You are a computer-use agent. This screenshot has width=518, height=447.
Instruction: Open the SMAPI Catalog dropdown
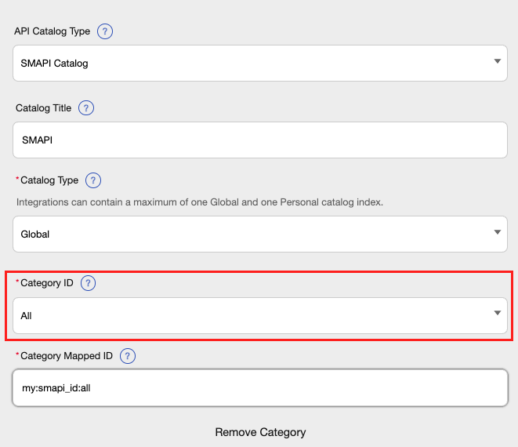coord(260,64)
